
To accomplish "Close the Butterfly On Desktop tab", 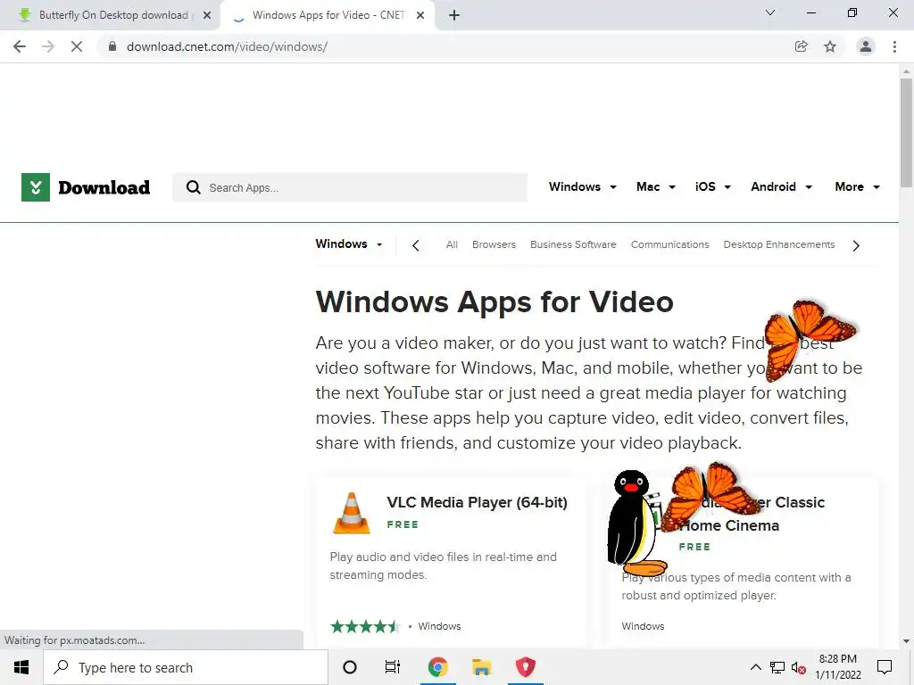I will point(207,15).
